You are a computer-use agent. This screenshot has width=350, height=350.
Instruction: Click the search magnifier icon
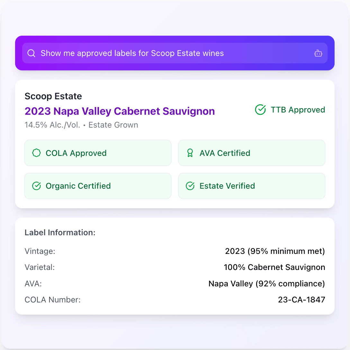(x=31, y=53)
